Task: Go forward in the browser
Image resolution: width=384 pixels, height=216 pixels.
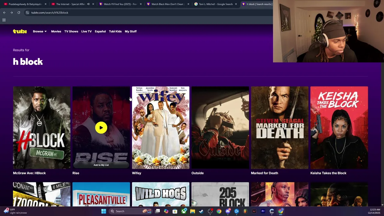Action: (x=11, y=13)
